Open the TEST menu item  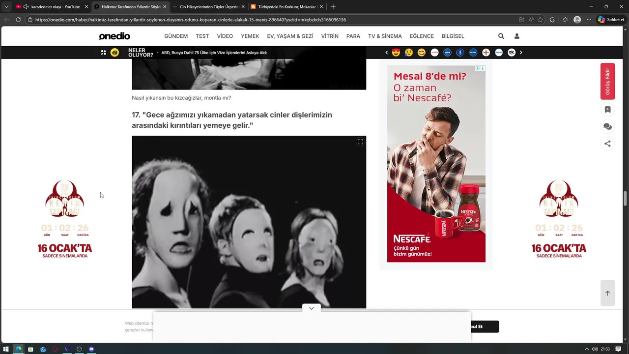pos(202,36)
